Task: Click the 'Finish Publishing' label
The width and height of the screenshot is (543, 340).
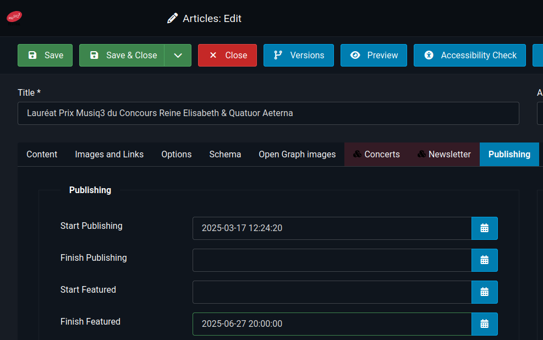Action: point(94,257)
